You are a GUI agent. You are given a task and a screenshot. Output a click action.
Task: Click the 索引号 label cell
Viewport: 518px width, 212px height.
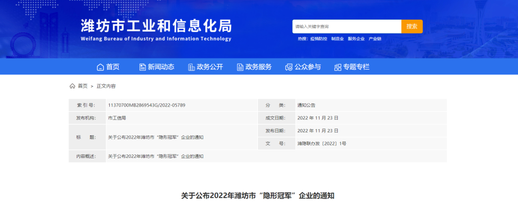click(87, 106)
